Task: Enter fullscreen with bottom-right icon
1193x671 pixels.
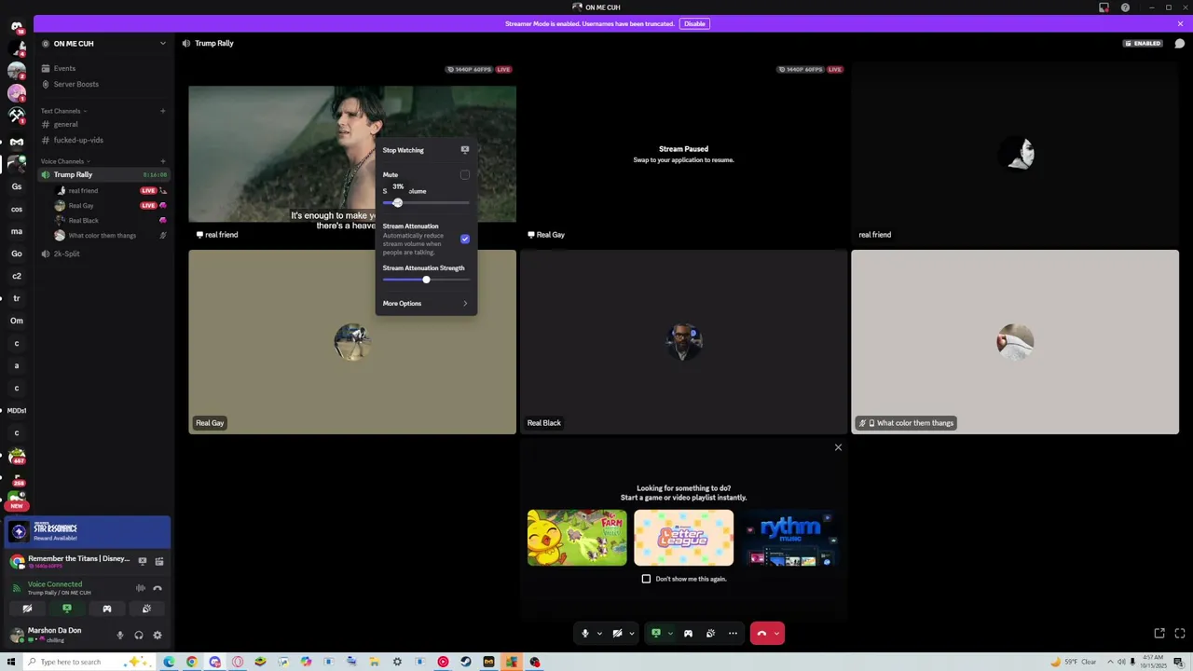Action: click(x=1179, y=634)
